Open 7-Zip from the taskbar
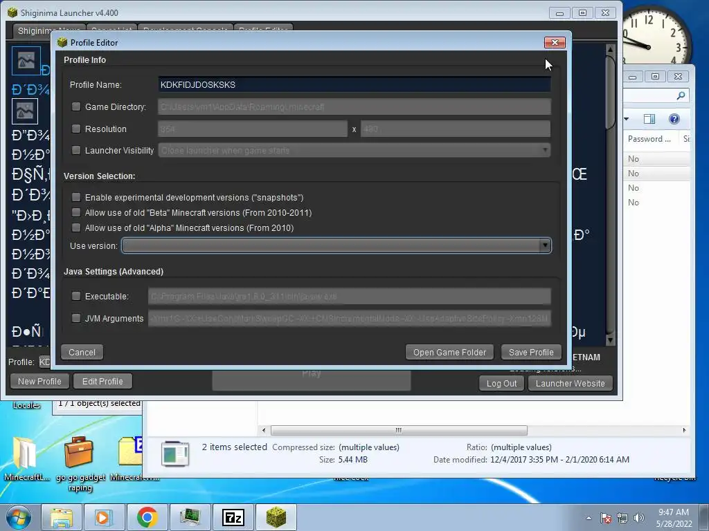 tap(233, 517)
